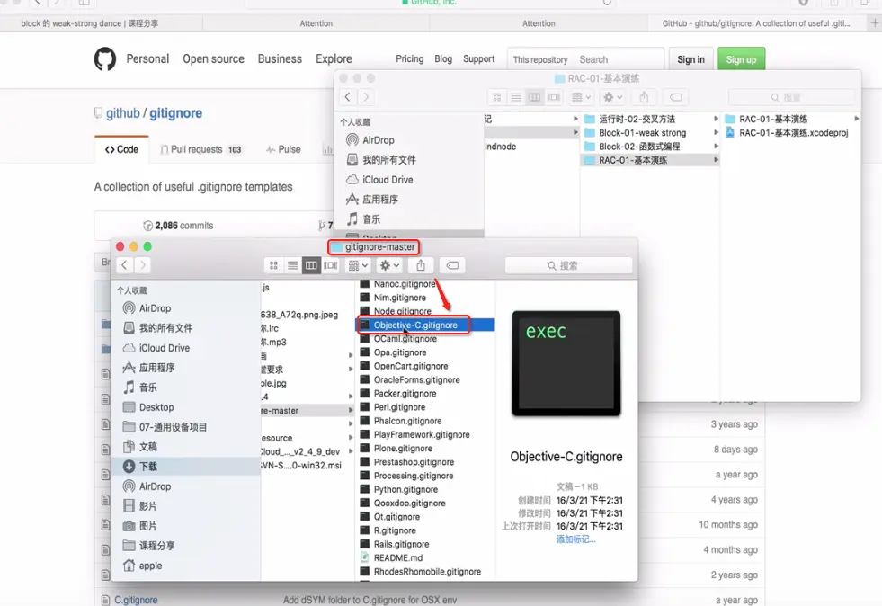
Task: Click 添加标记… link in preview pane
Action: [x=575, y=539]
